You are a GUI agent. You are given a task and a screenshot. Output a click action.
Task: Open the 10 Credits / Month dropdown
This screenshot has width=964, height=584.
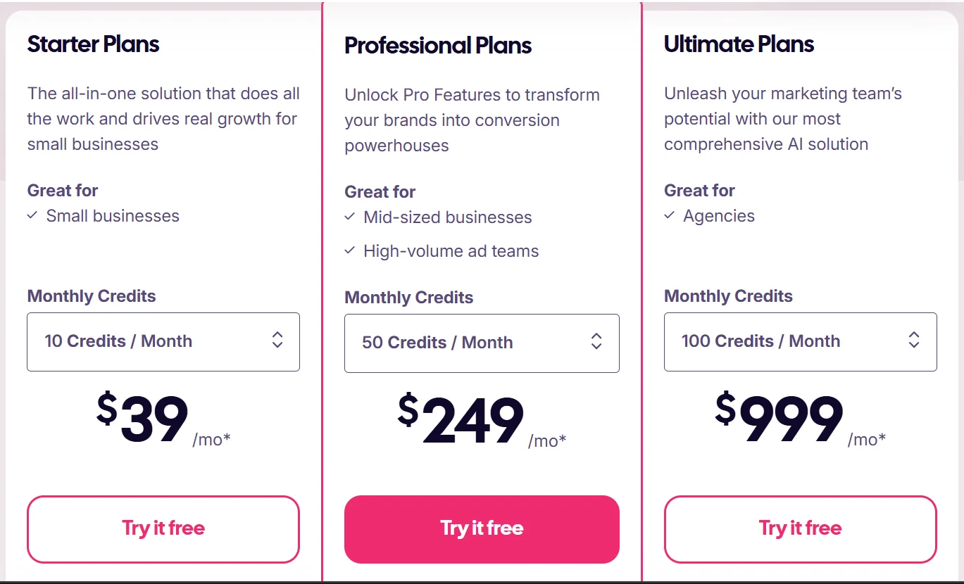[163, 341]
